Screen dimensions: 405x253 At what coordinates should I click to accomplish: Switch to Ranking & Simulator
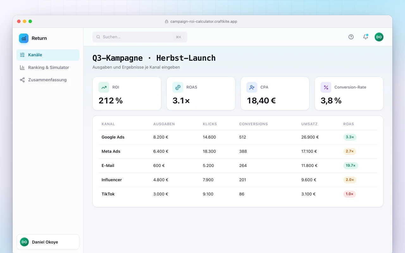(x=48, y=67)
